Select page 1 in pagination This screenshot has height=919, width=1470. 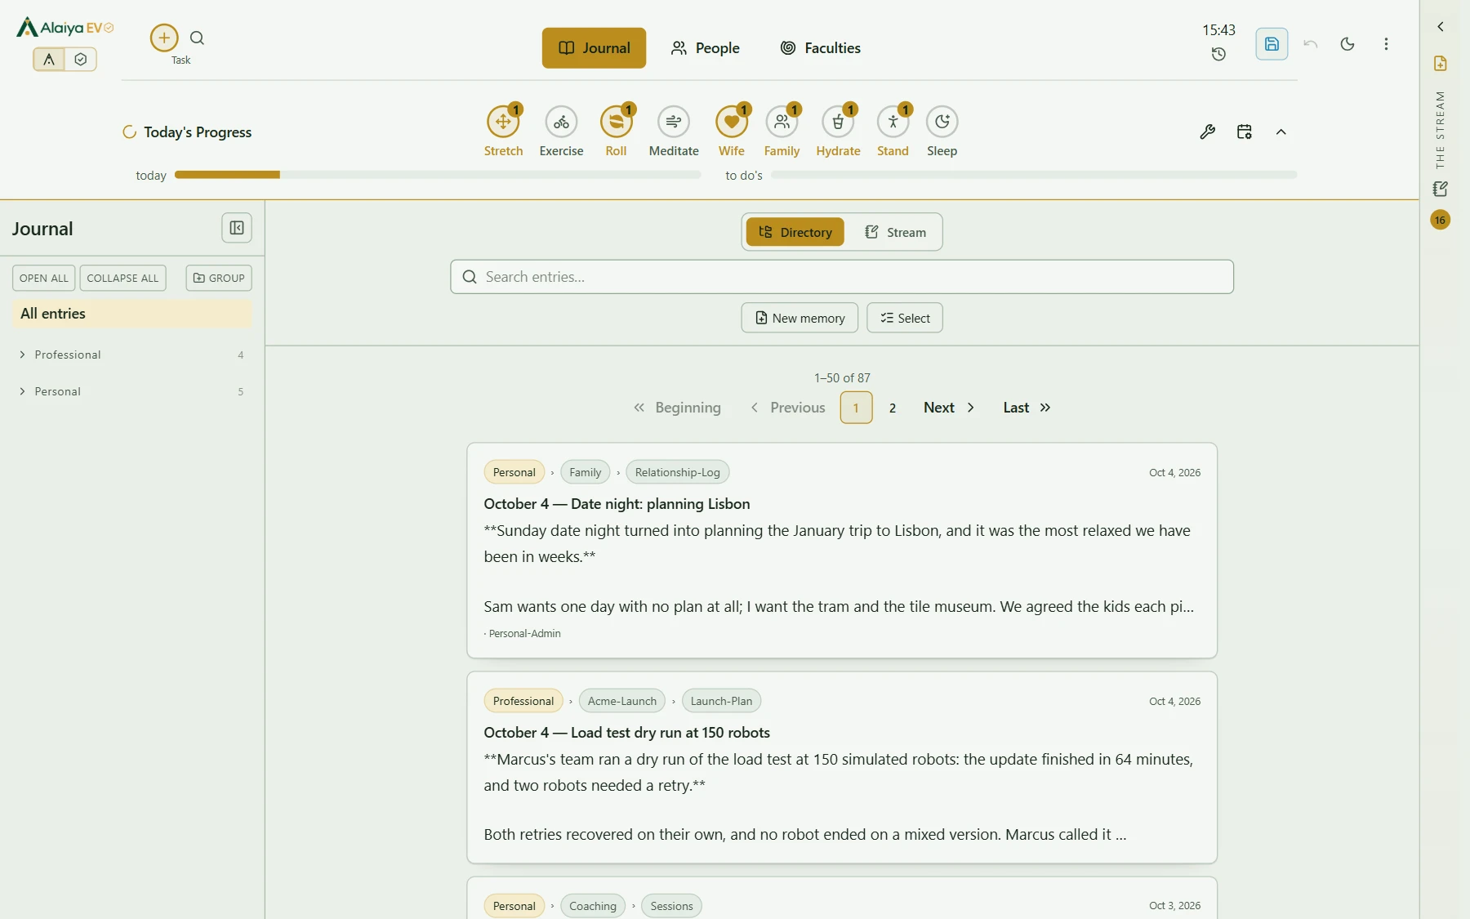(x=856, y=408)
